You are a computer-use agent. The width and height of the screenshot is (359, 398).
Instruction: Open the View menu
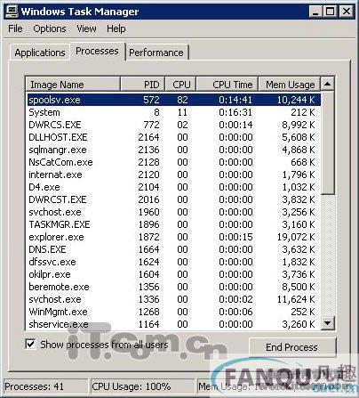coord(86,28)
